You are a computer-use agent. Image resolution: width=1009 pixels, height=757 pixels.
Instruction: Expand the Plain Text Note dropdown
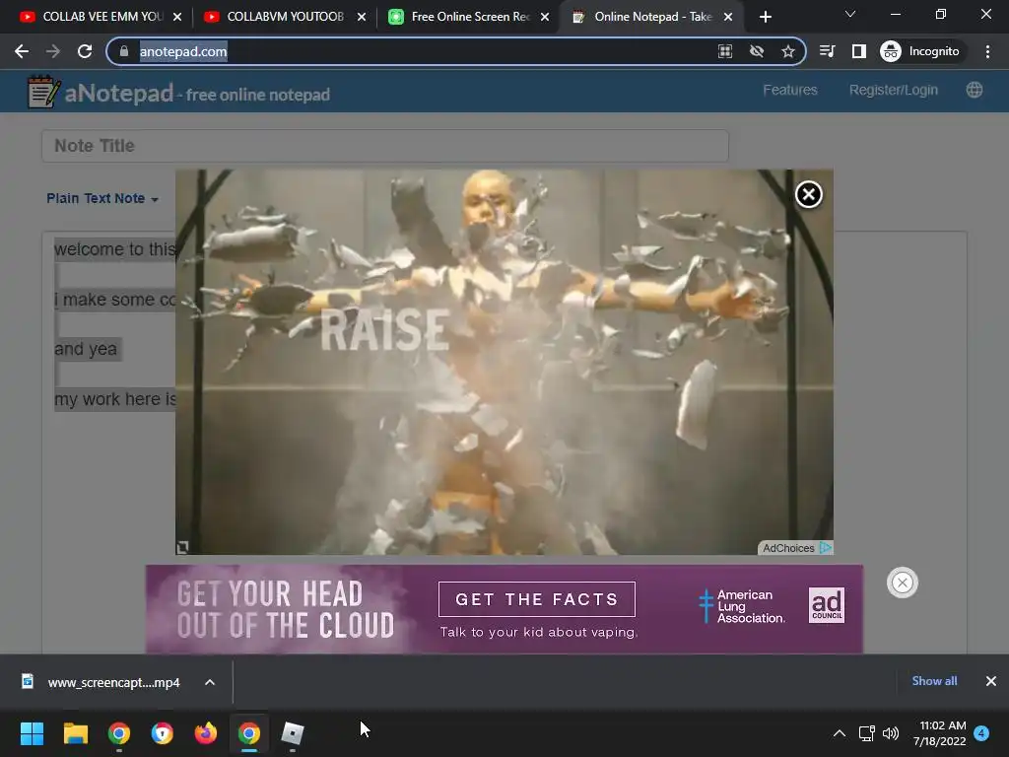[102, 198]
